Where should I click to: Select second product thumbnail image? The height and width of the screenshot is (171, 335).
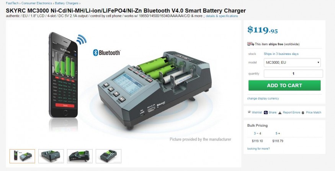click(x=51, y=156)
